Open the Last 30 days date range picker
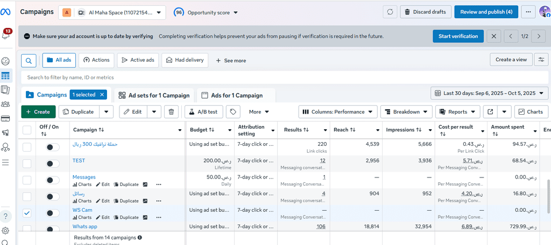 click(x=490, y=93)
